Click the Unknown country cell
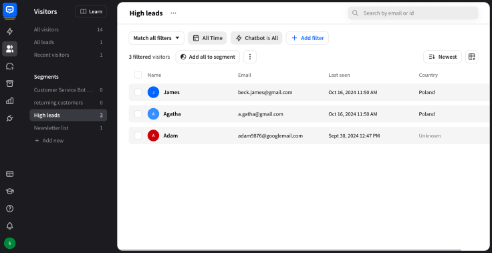This screenshot has width=492, height=253. 430,136
